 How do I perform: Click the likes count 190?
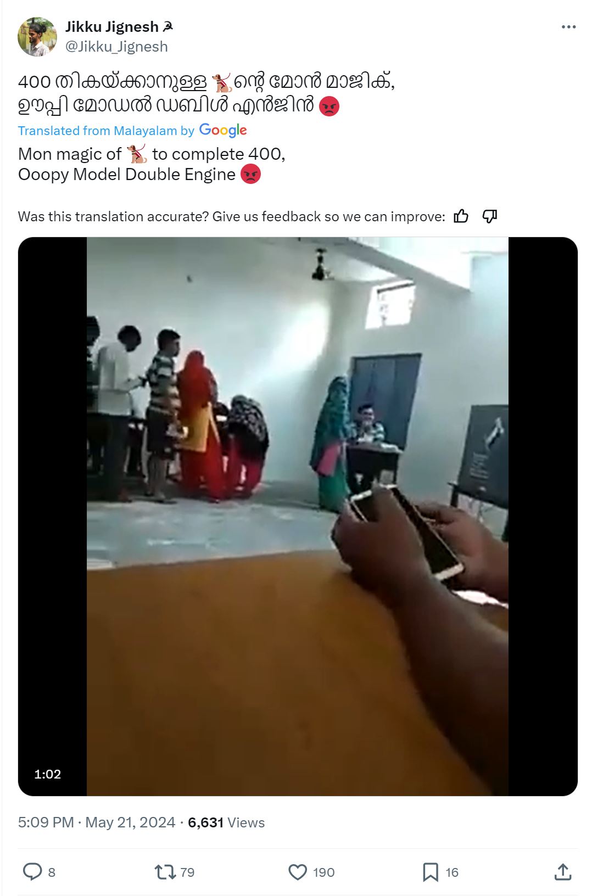pos(324,872)
